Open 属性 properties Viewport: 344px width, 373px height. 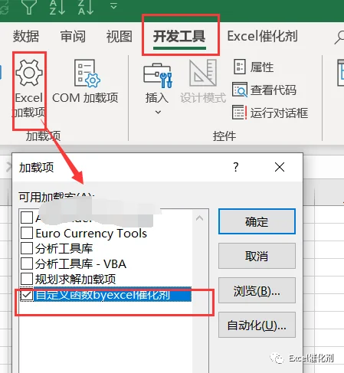254,67
